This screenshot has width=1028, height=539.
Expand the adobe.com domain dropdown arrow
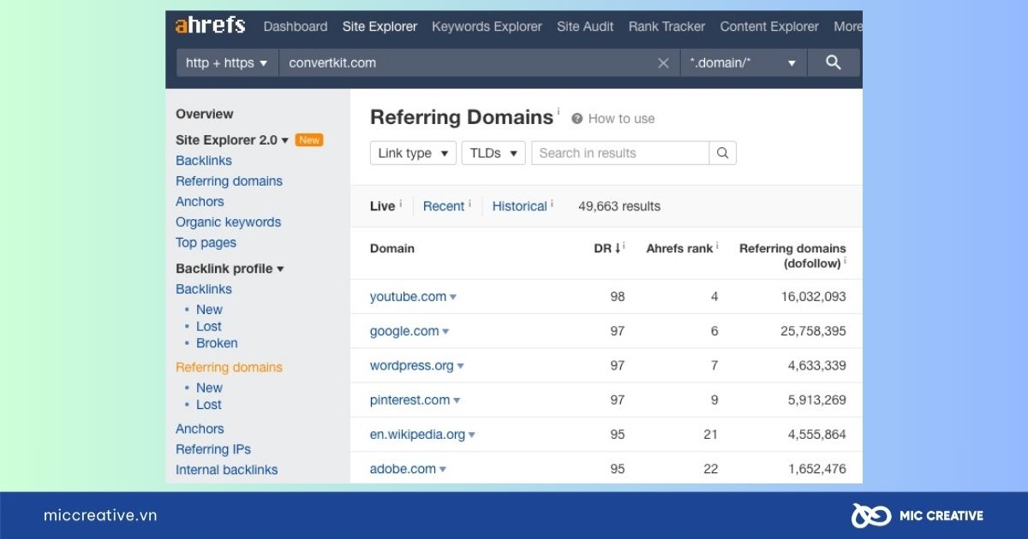(x=442, y=469)
